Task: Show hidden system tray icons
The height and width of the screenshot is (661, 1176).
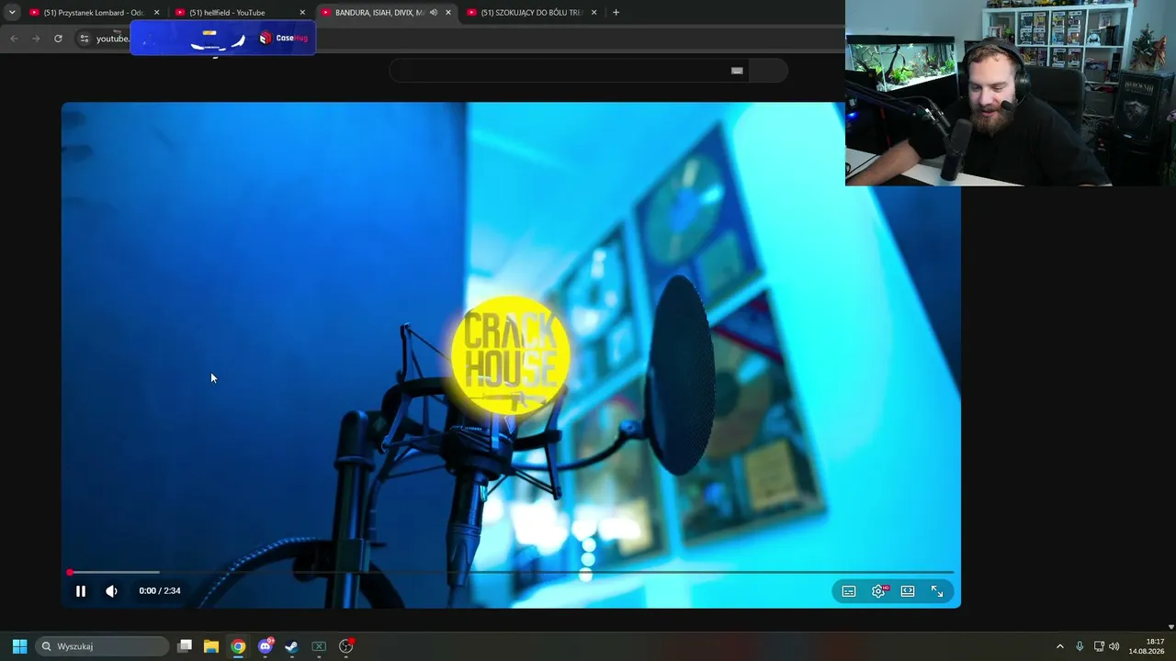Action: [1059, 646]
